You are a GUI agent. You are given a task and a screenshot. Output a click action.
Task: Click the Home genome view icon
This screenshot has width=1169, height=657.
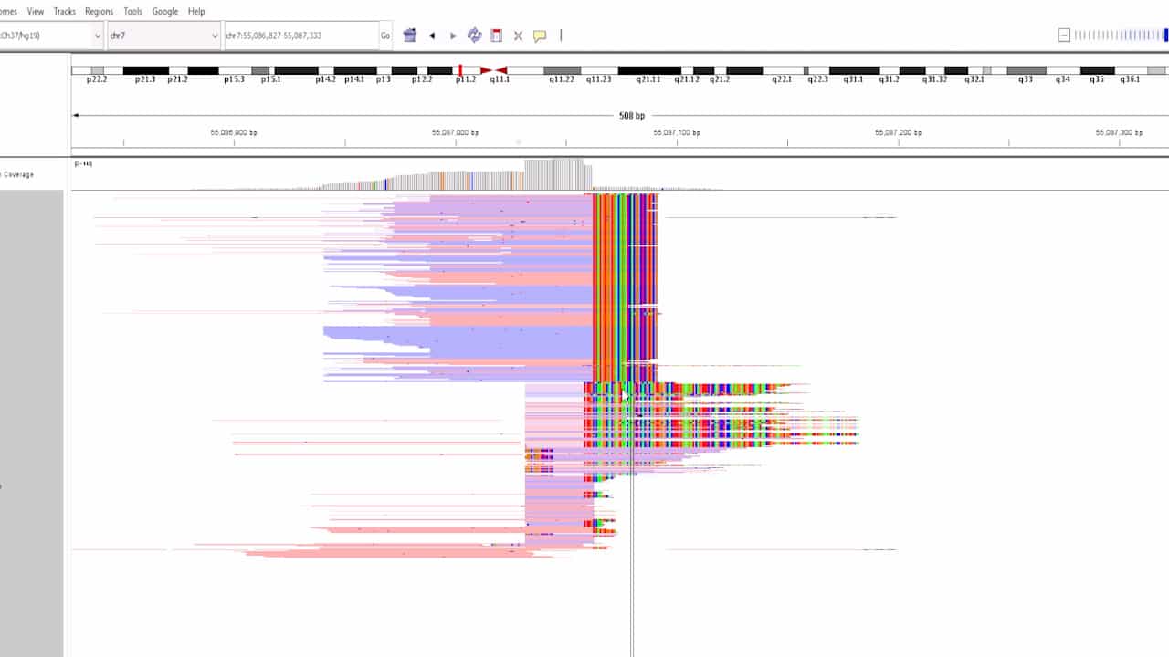tap(410, 36)
